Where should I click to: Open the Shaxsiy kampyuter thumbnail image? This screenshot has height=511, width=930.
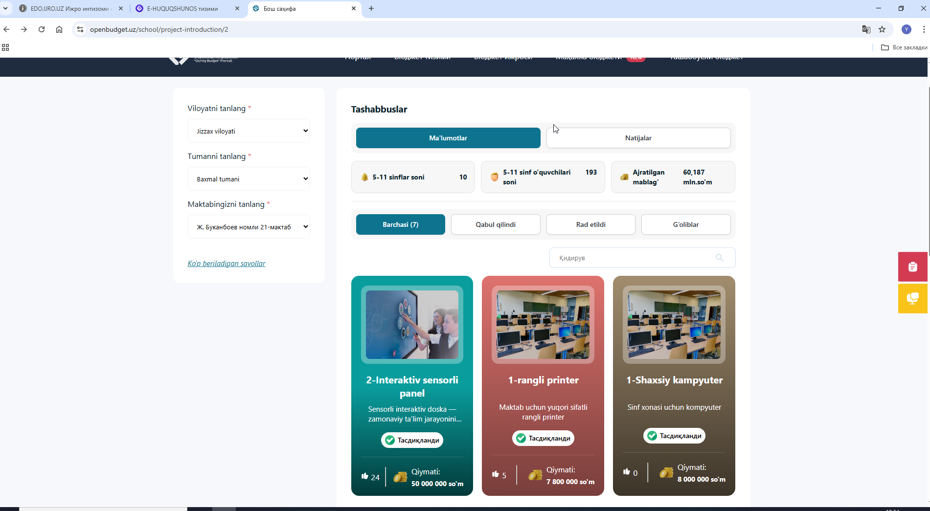(674, 325)
